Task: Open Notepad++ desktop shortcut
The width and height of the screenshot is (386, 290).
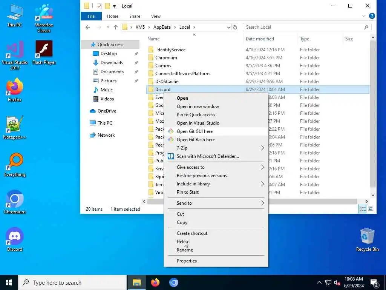Action: pyautogui.click(x=15, y=128)
